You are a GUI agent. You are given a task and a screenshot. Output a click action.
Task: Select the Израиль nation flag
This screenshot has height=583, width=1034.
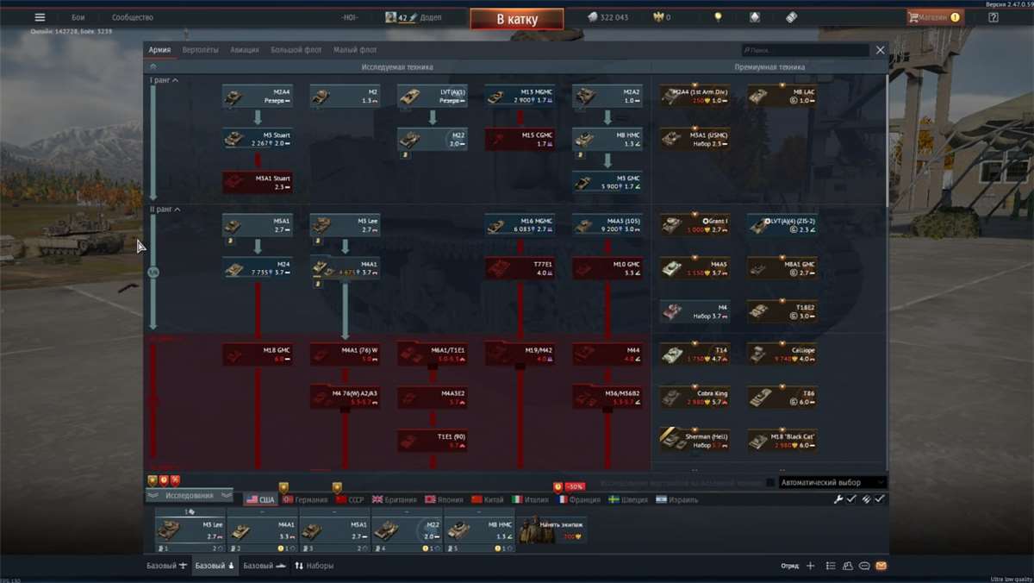(x=676, y=499)
